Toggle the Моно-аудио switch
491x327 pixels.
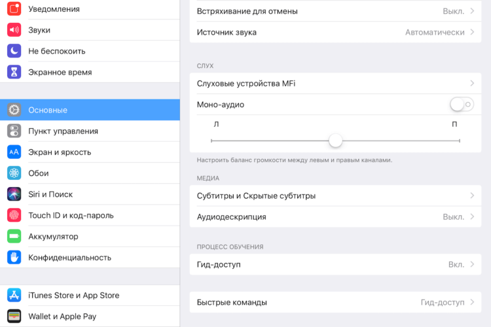coord(462,104)
